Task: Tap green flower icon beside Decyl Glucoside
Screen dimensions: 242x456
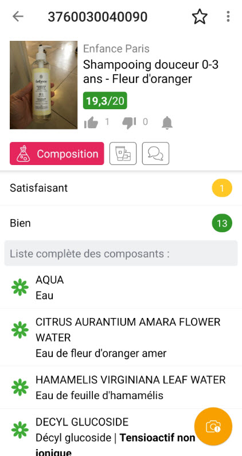Action: [20, 430]
